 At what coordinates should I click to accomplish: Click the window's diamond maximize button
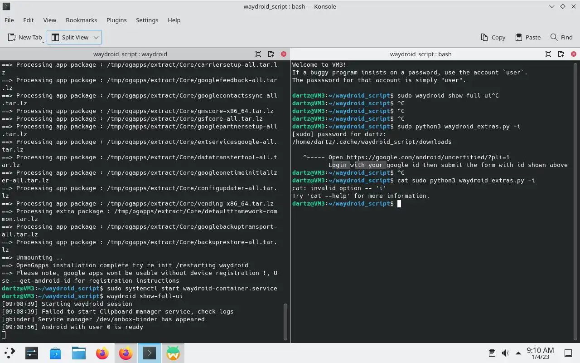(563, 6)
